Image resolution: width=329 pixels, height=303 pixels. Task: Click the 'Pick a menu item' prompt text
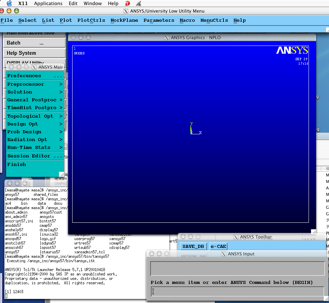pos(232,283)
